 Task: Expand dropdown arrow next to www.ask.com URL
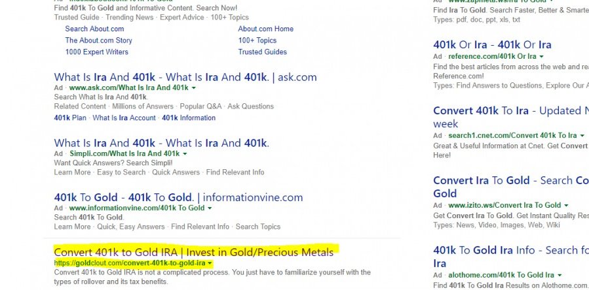tap(194, 88)
